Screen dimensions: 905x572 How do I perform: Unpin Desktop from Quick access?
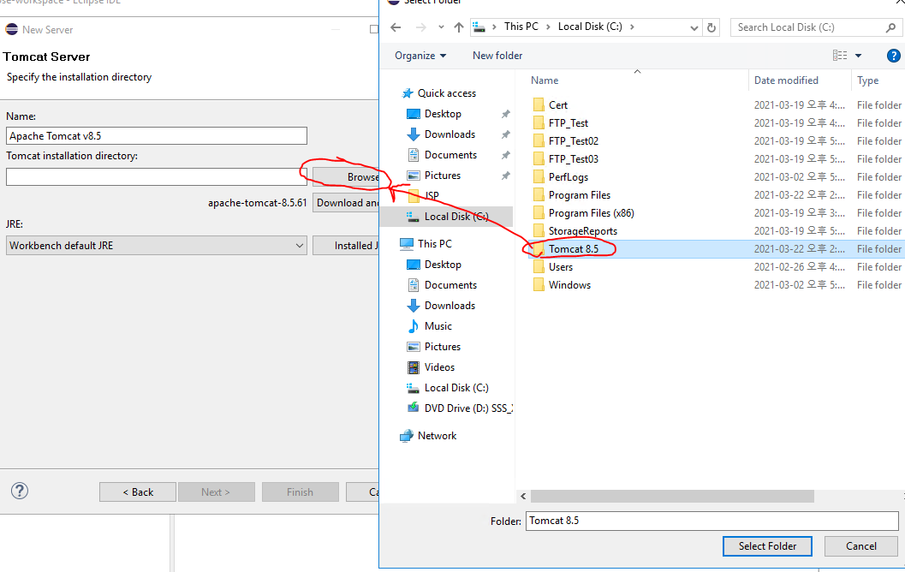506,114
